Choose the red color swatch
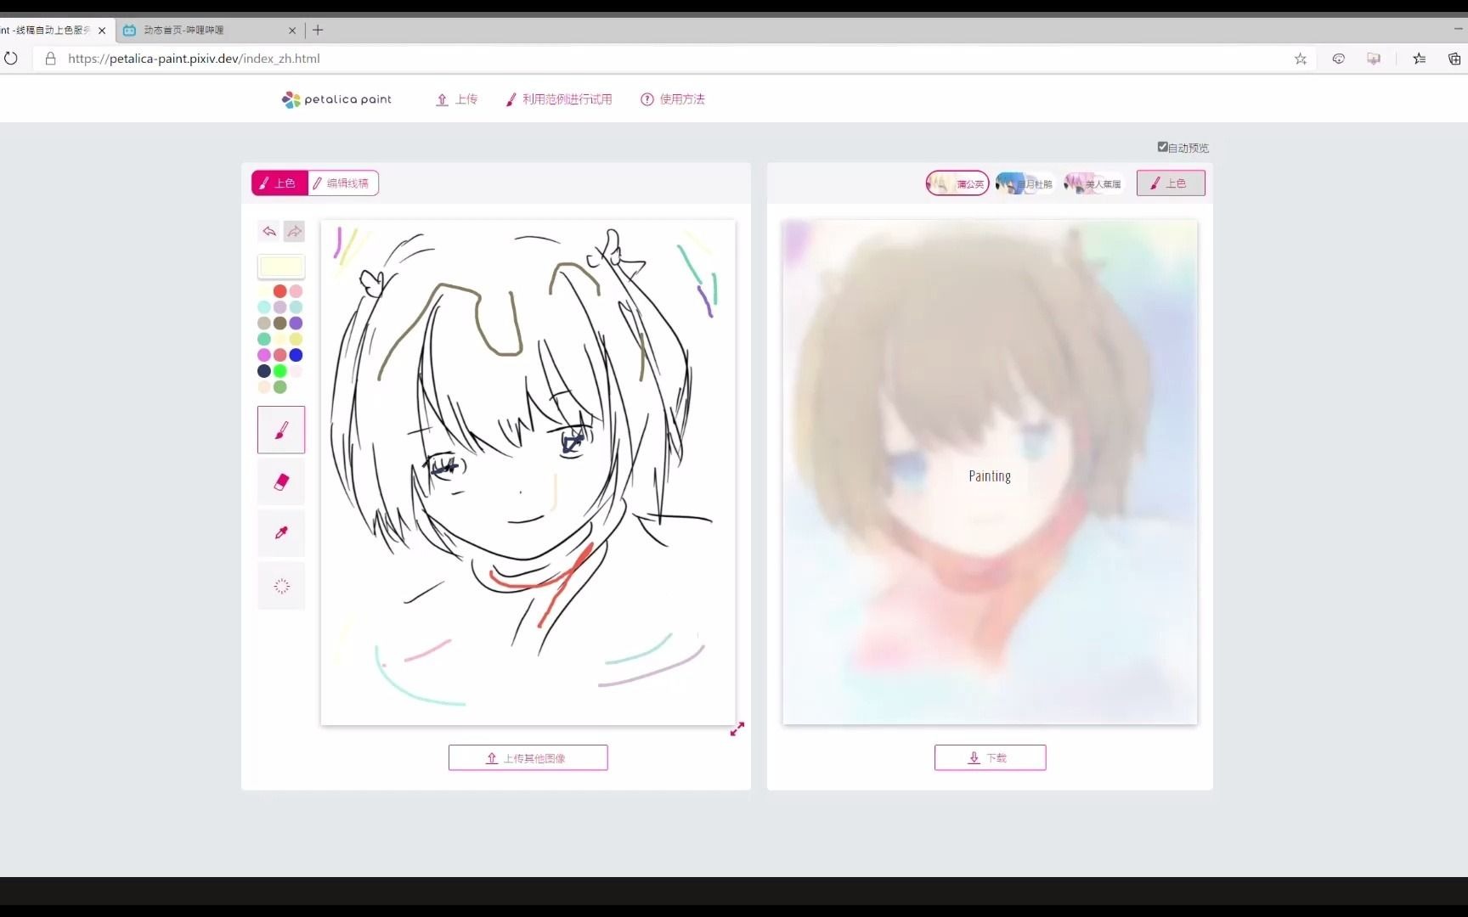Screen dimensions: 1468x917 coord(279,291)
